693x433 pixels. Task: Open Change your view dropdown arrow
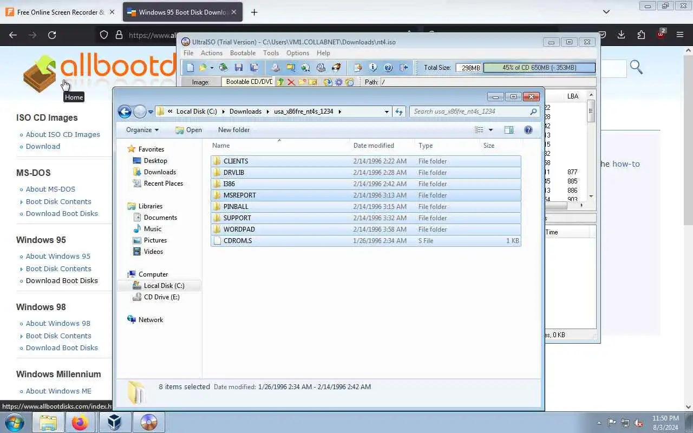[491, 130]
